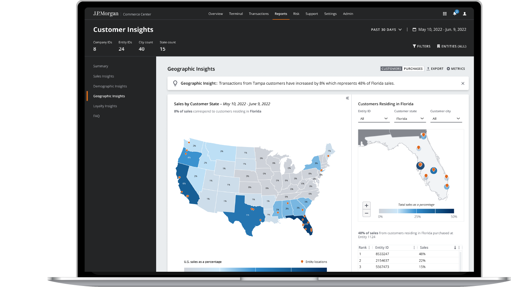Expand the Past 30 Days dropdown

click(x=386, y=30)
